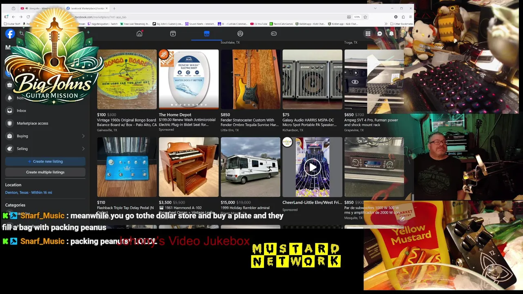Open the Groups icon in Facebook nav
523x294 pixels.
[240, 33]
